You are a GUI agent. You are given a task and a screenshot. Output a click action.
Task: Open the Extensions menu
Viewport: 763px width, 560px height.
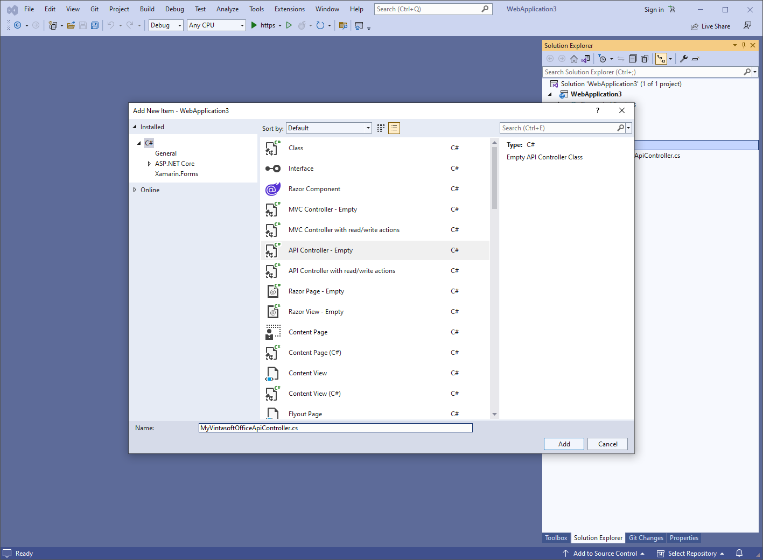pos(289,9)
